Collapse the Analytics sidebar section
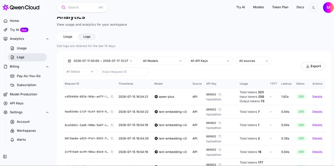 (x=47, y=39)
